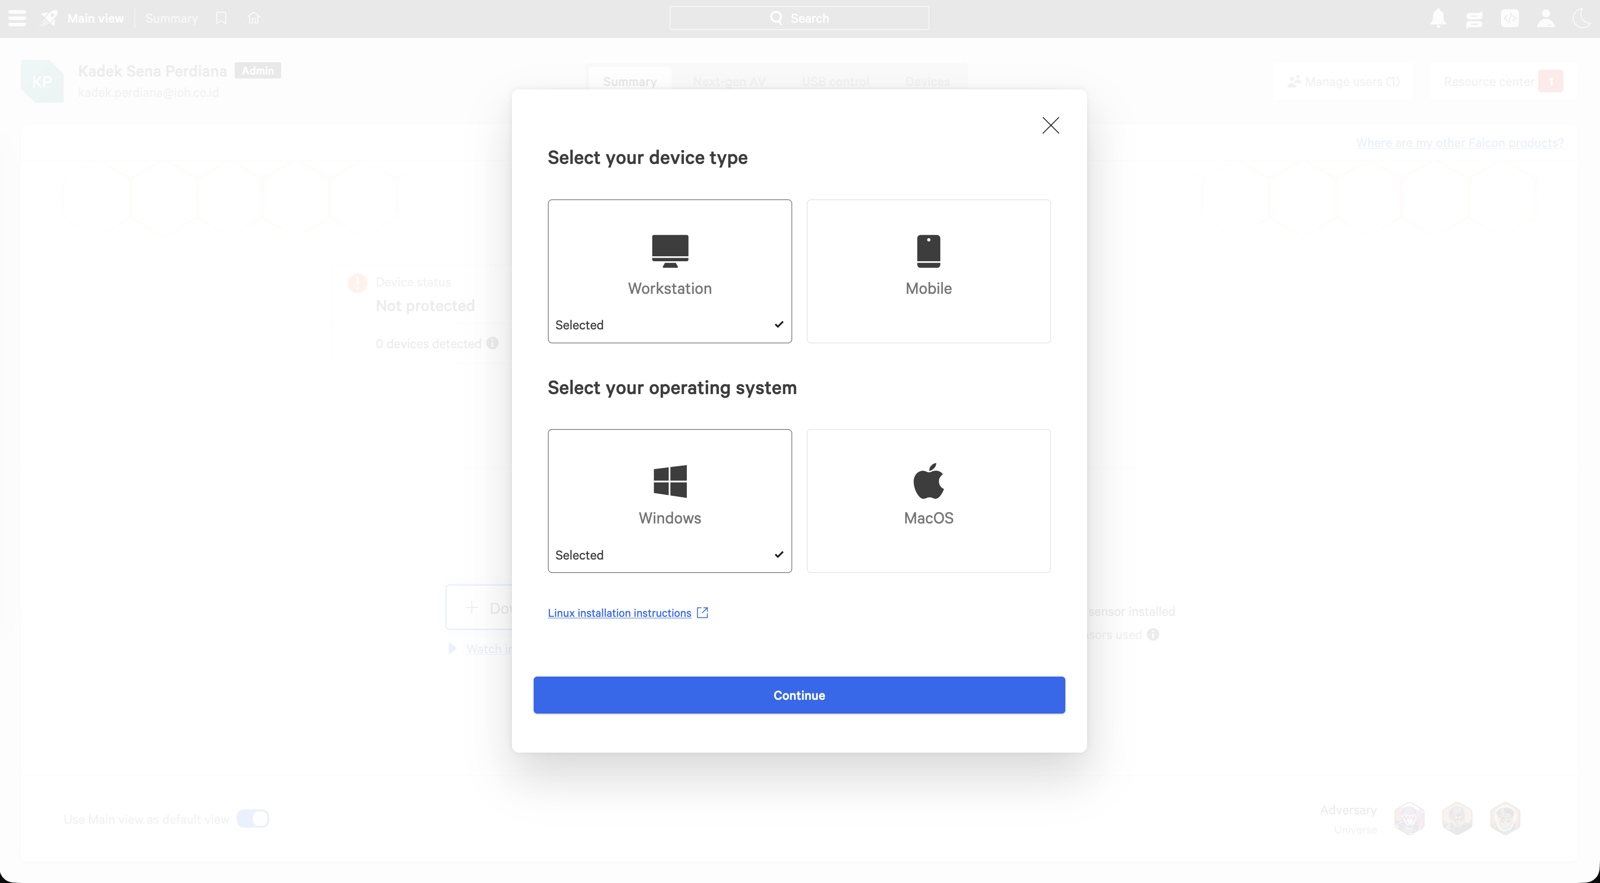Image resolution: width=1600 pixels, height=883 pixels.
Task: Open the hamburger menu icon
Action: coord(17,18)
